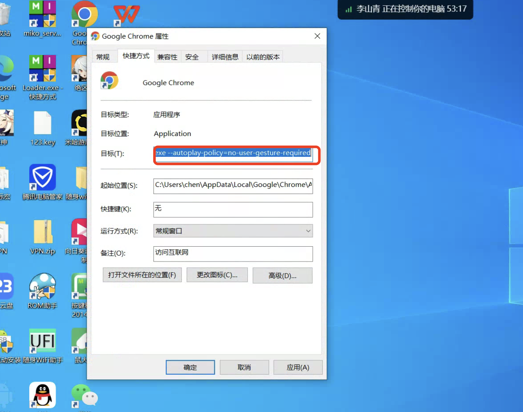Focus the 快捷键(K) shortcut key field
Screen dimensions: 523x412
pos(233,209)
